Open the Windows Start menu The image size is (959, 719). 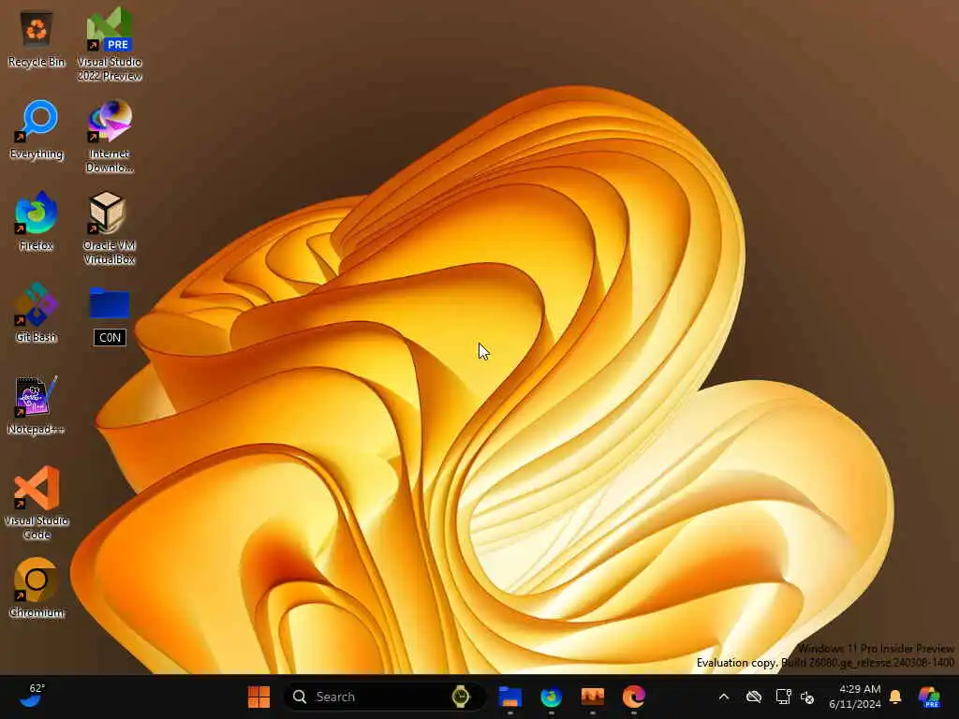(258, 697)
